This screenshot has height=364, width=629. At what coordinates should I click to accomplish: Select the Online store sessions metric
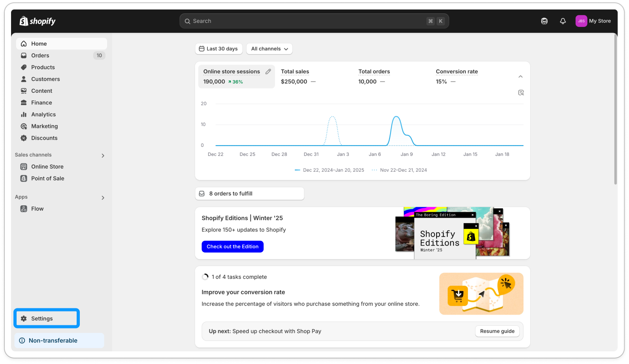click(237, 77)
